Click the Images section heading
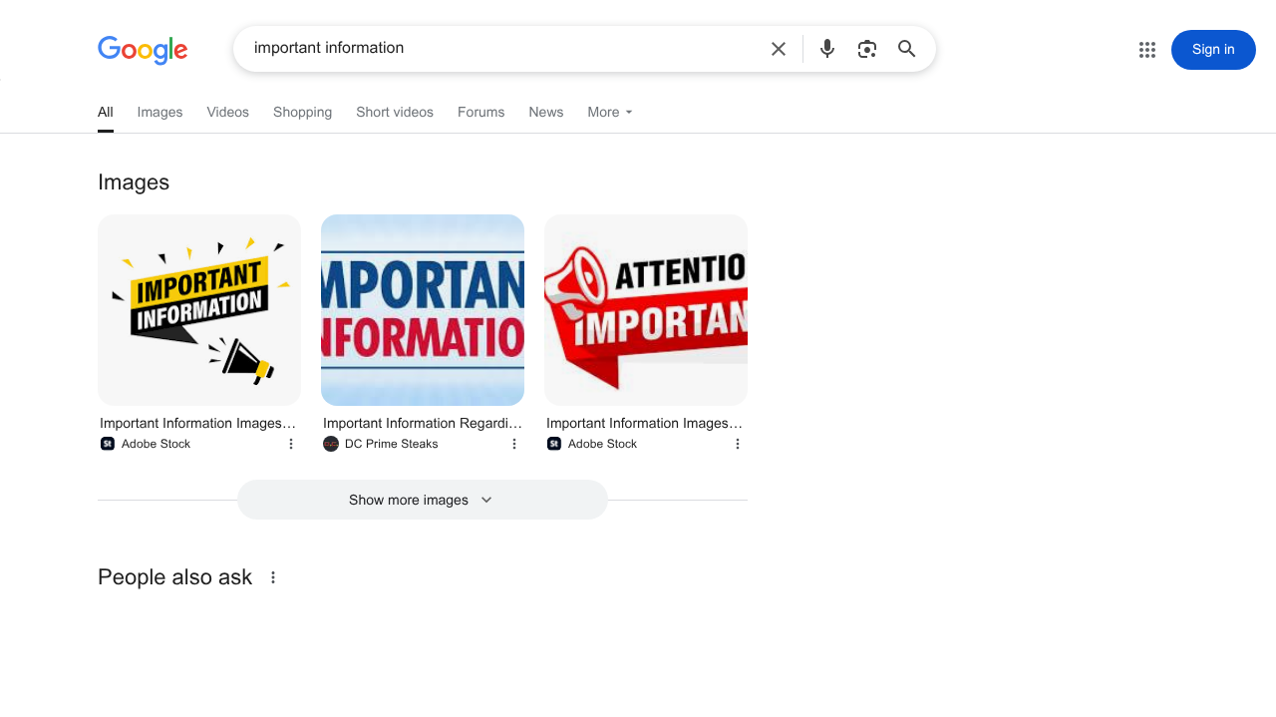Image resolution: width=1276 pixels, height=717 pixels. pos(134,182)
